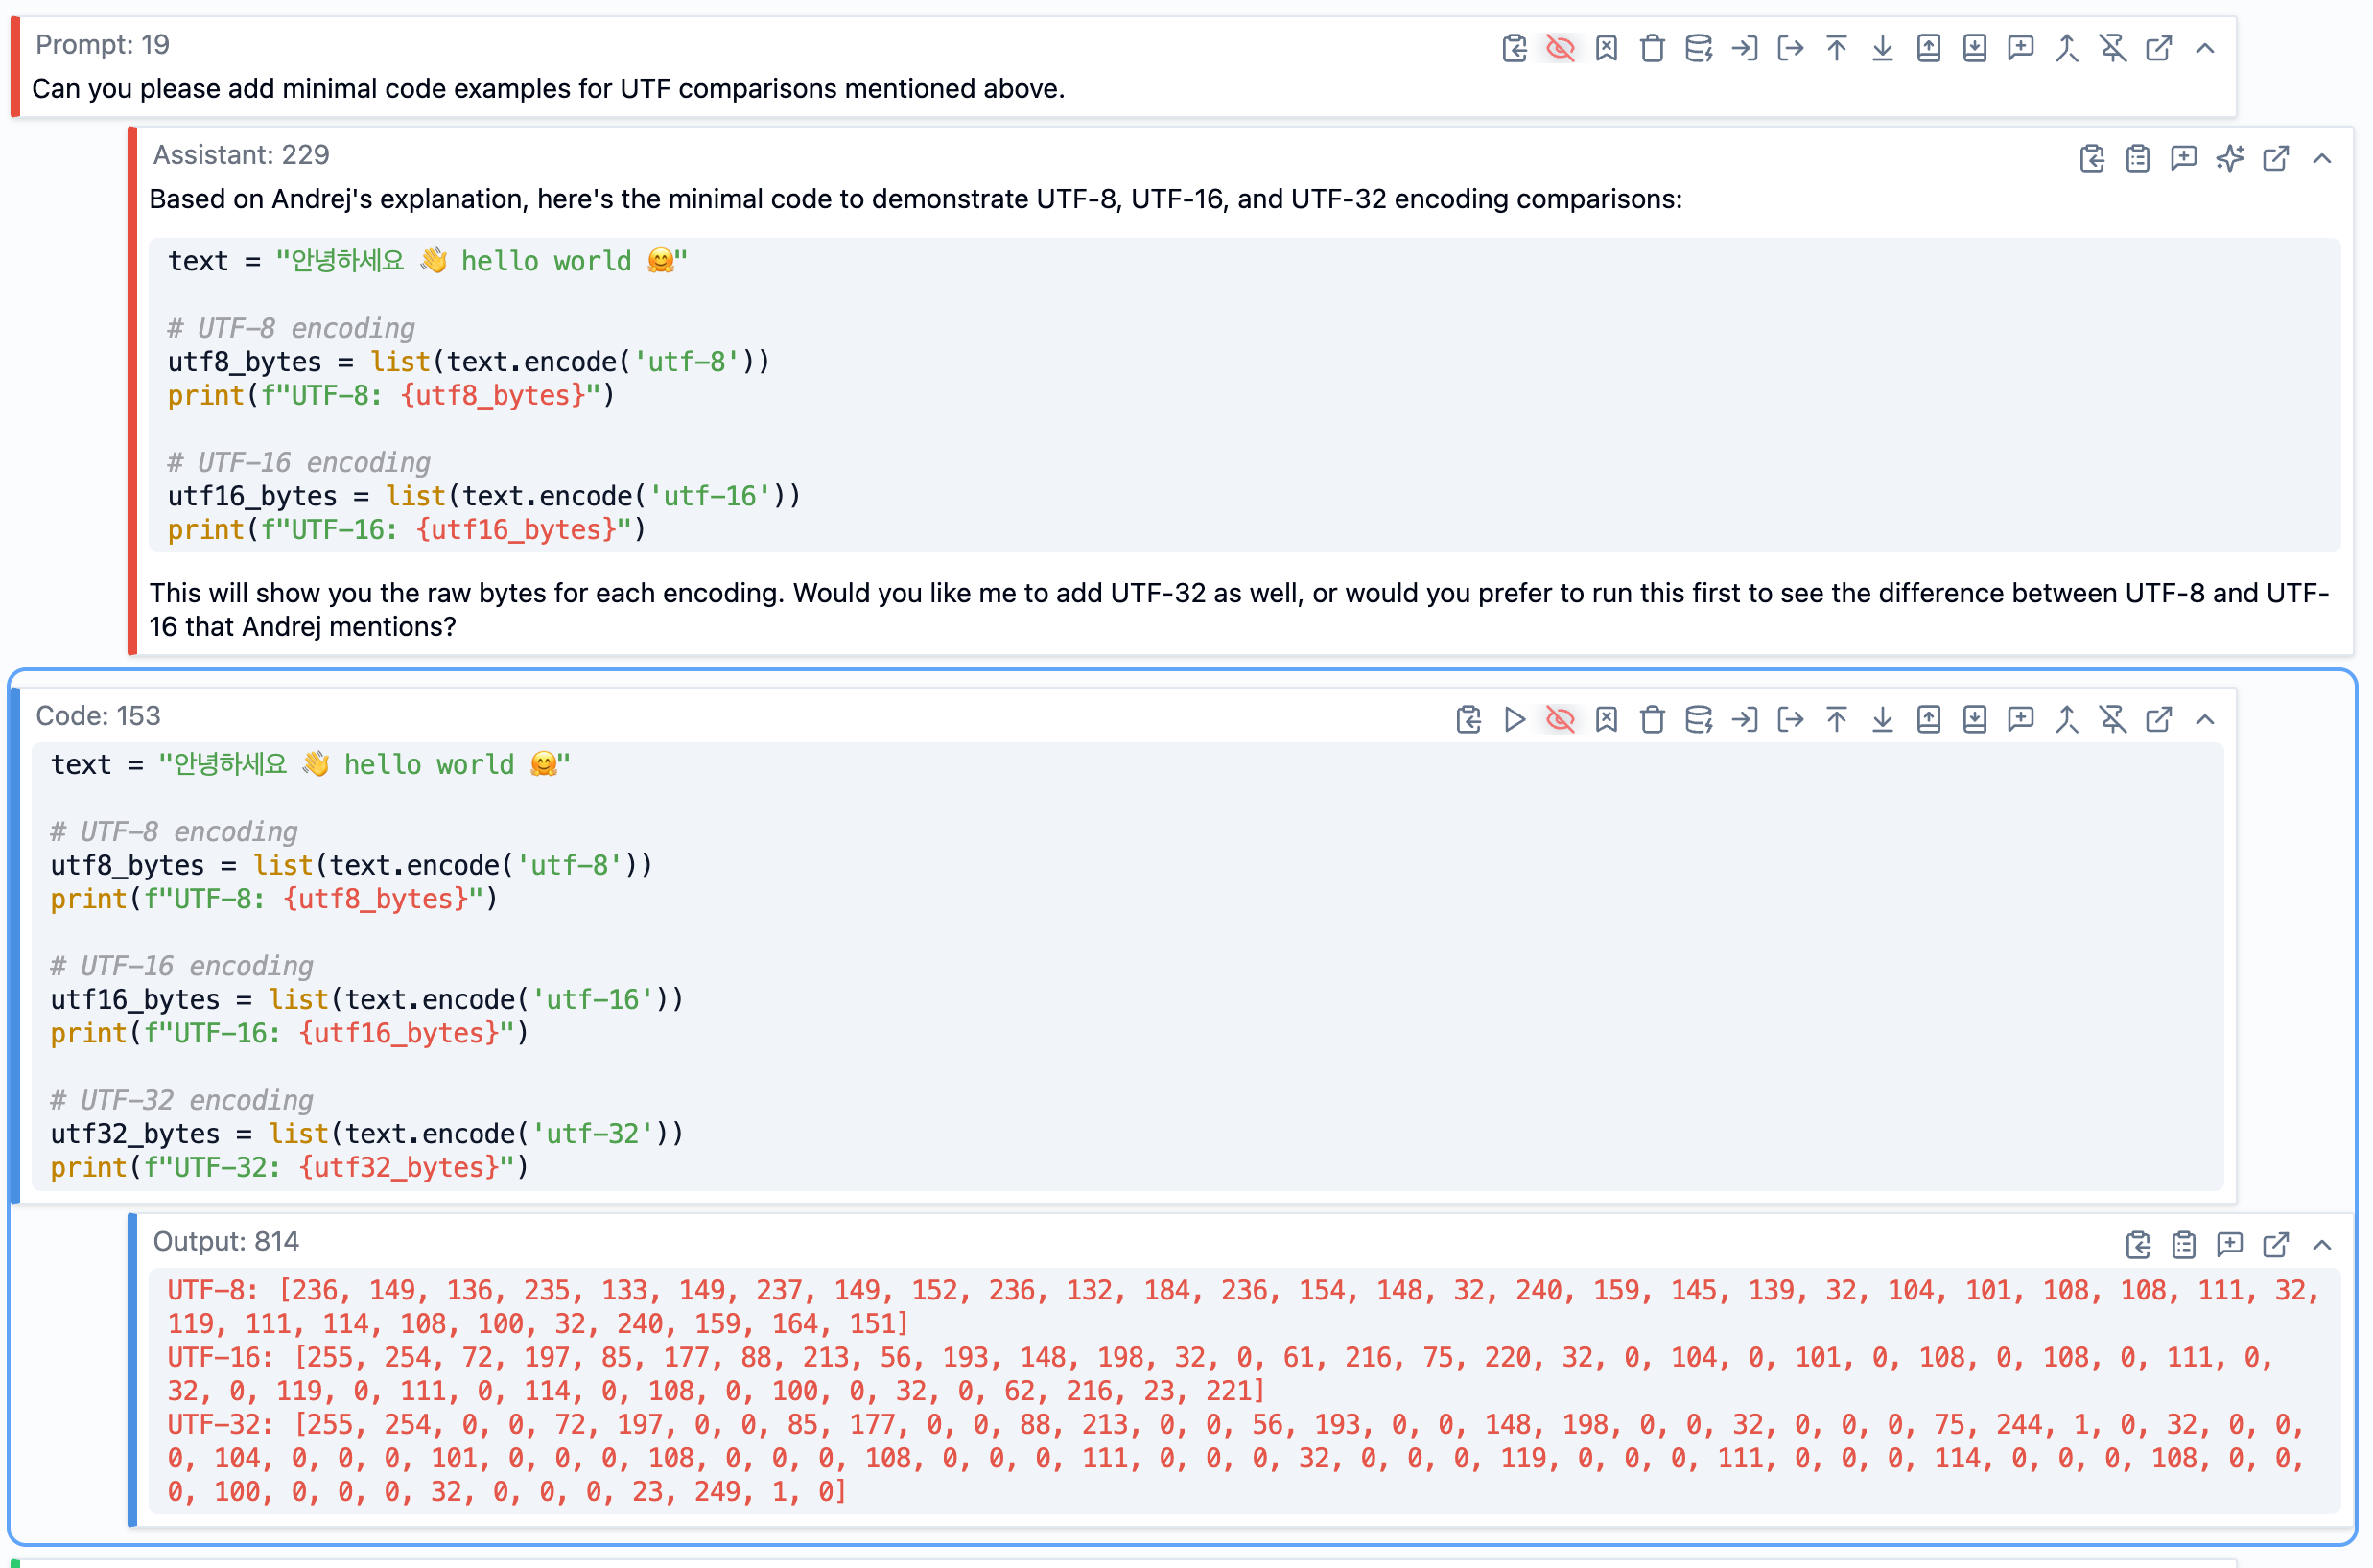
Task: Open the Assistant message in a new window
Action: pos(2275,158)
